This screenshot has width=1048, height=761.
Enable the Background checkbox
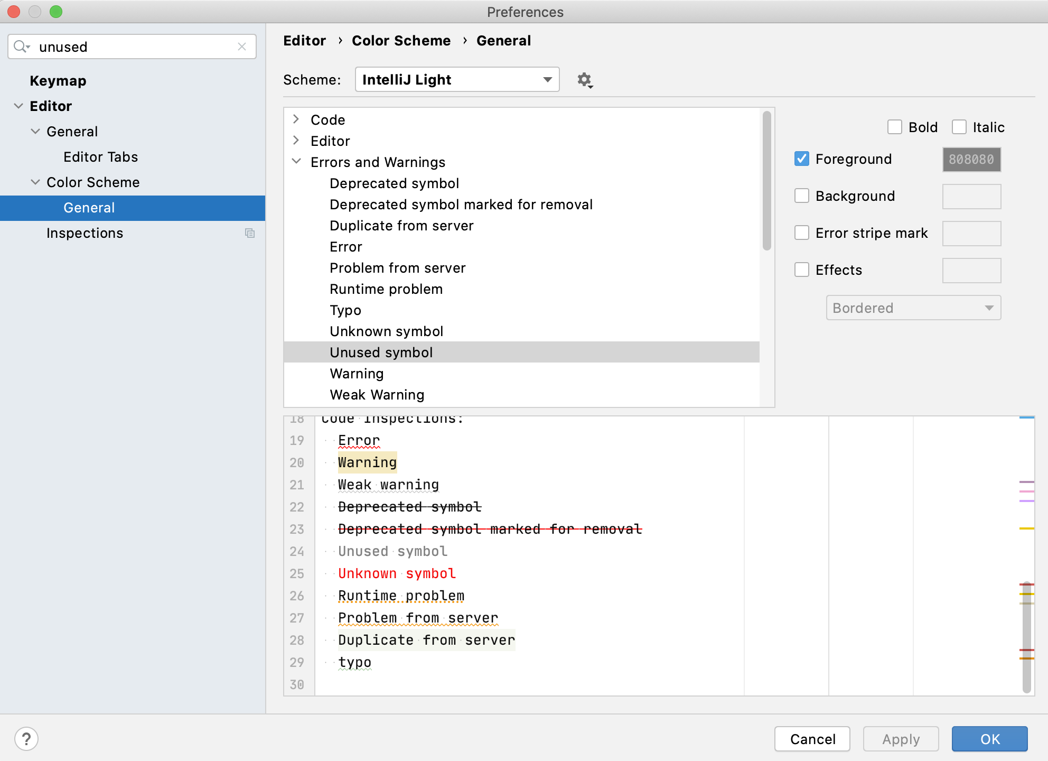(x=801, y=196)
